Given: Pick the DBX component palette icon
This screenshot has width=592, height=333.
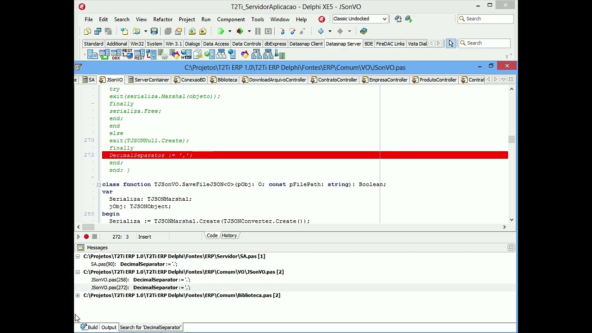Looking at the screenshot, I should [x=116, y=55].
